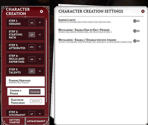Click the Step 2: Starting Path label
Image resolution: width=148 pixels, height=125 pixels.
pyautogui.click(x=15, y=34)
